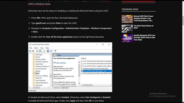Select highlighted Turn off the Store application setting
184x103 pixels.
point(96,71)
